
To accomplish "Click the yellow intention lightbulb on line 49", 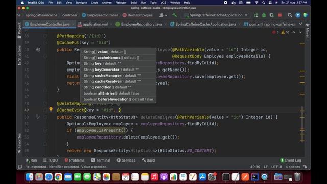I will [51, 109].
